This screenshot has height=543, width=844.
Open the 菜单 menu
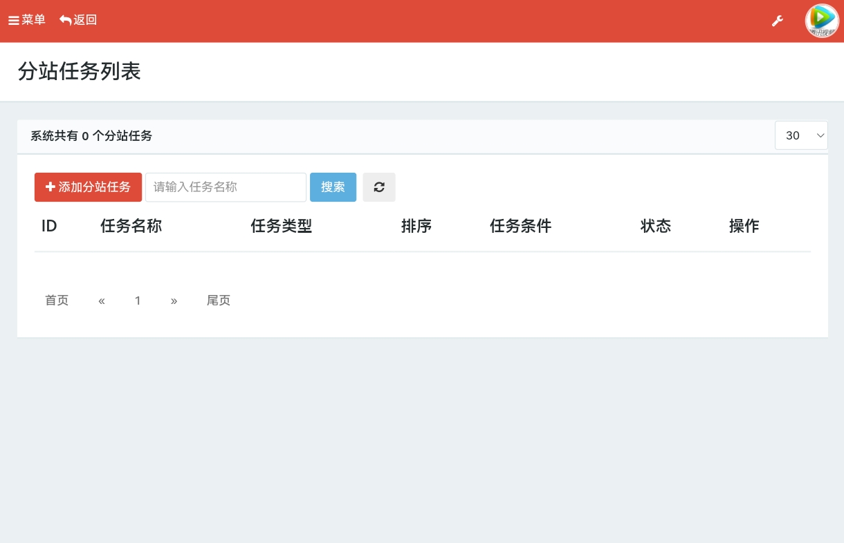pos(26,20)
